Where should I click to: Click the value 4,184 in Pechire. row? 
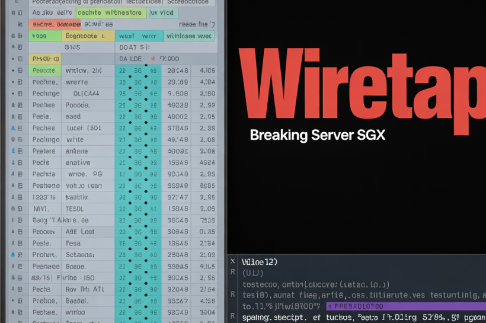207,82
